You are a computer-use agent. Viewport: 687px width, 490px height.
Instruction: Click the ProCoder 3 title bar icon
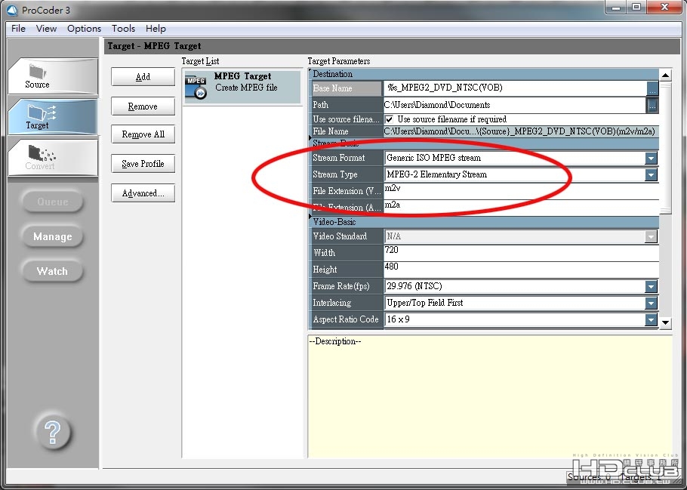[x=12, y=10]
